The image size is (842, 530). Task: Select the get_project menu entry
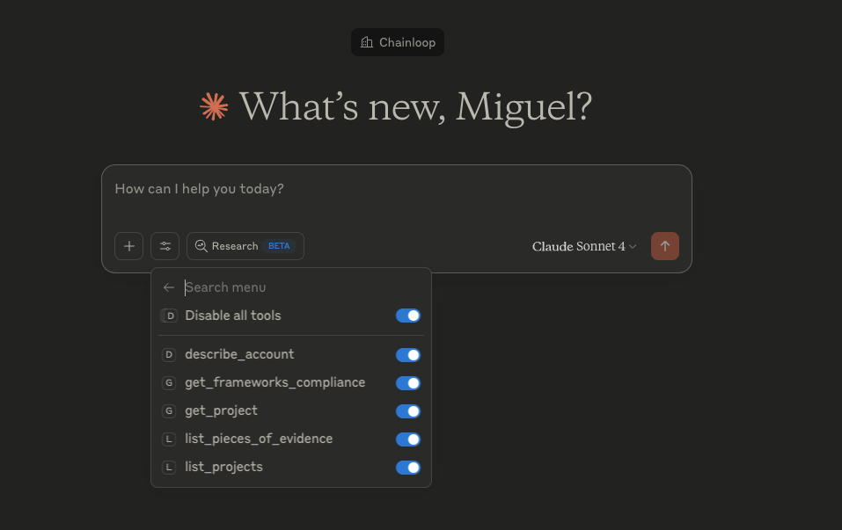click(291, 411)
